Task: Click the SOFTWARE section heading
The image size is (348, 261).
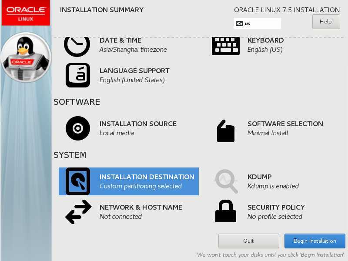Action: pos(77,102)
